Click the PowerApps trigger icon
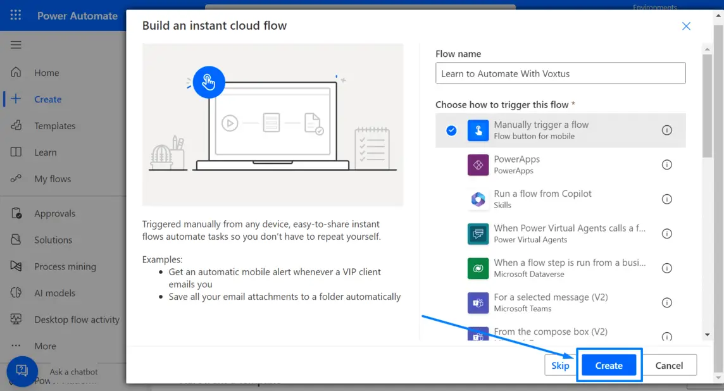 pyautogui.click(x=478, y=164)
